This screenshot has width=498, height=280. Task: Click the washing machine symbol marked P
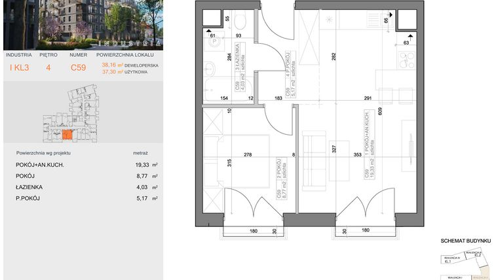click(x=213, y=44)
